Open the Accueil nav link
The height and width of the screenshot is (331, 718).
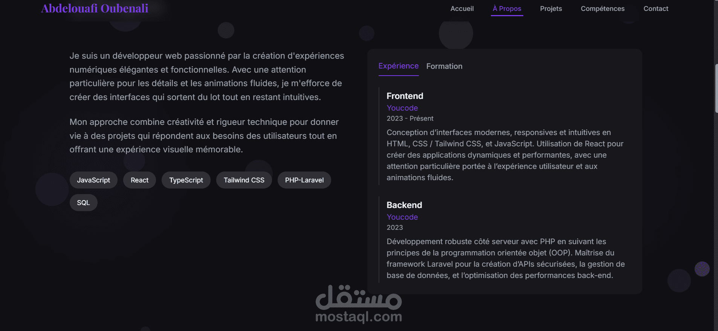462,9
